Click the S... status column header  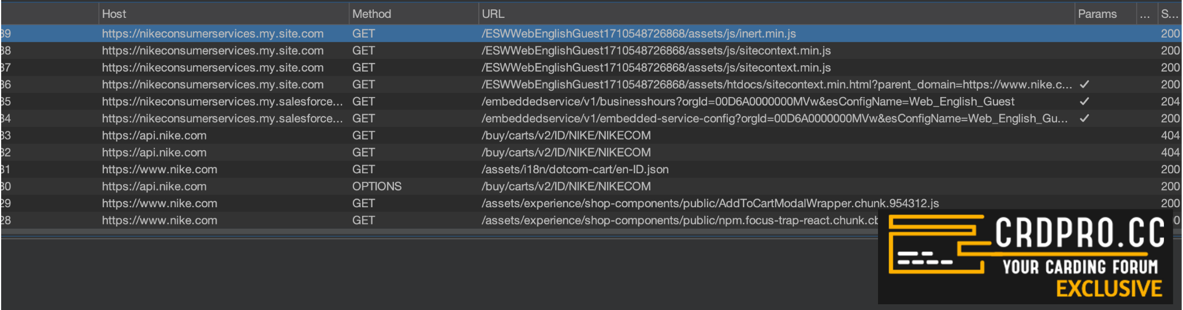click(x=1170, y=14)
